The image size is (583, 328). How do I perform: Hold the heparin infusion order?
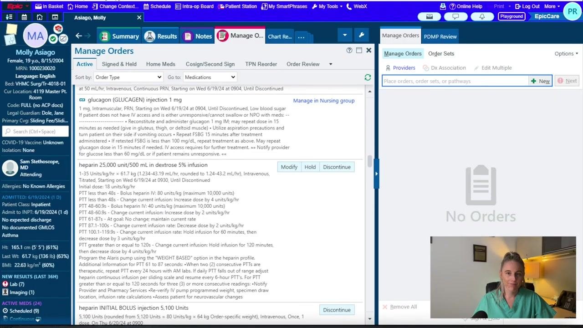310,167
